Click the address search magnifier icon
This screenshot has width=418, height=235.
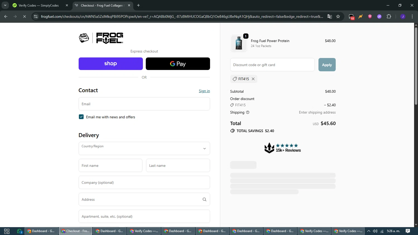(x=205, y=199)
